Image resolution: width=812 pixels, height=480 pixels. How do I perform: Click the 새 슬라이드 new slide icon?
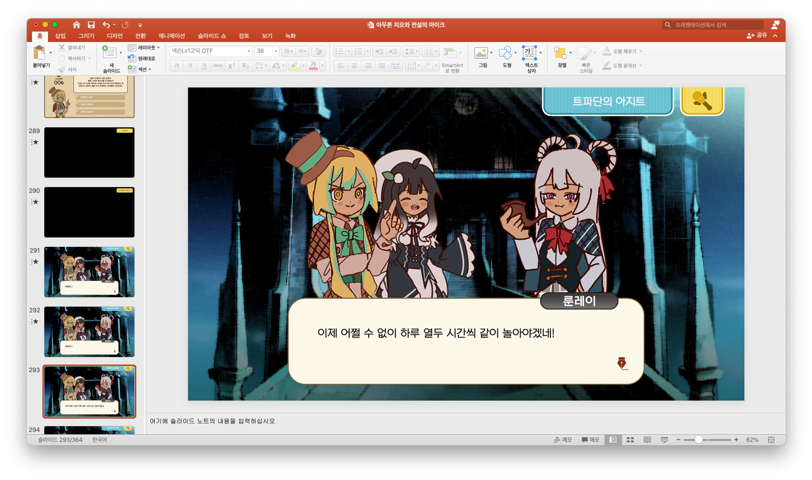click(109, 53)
